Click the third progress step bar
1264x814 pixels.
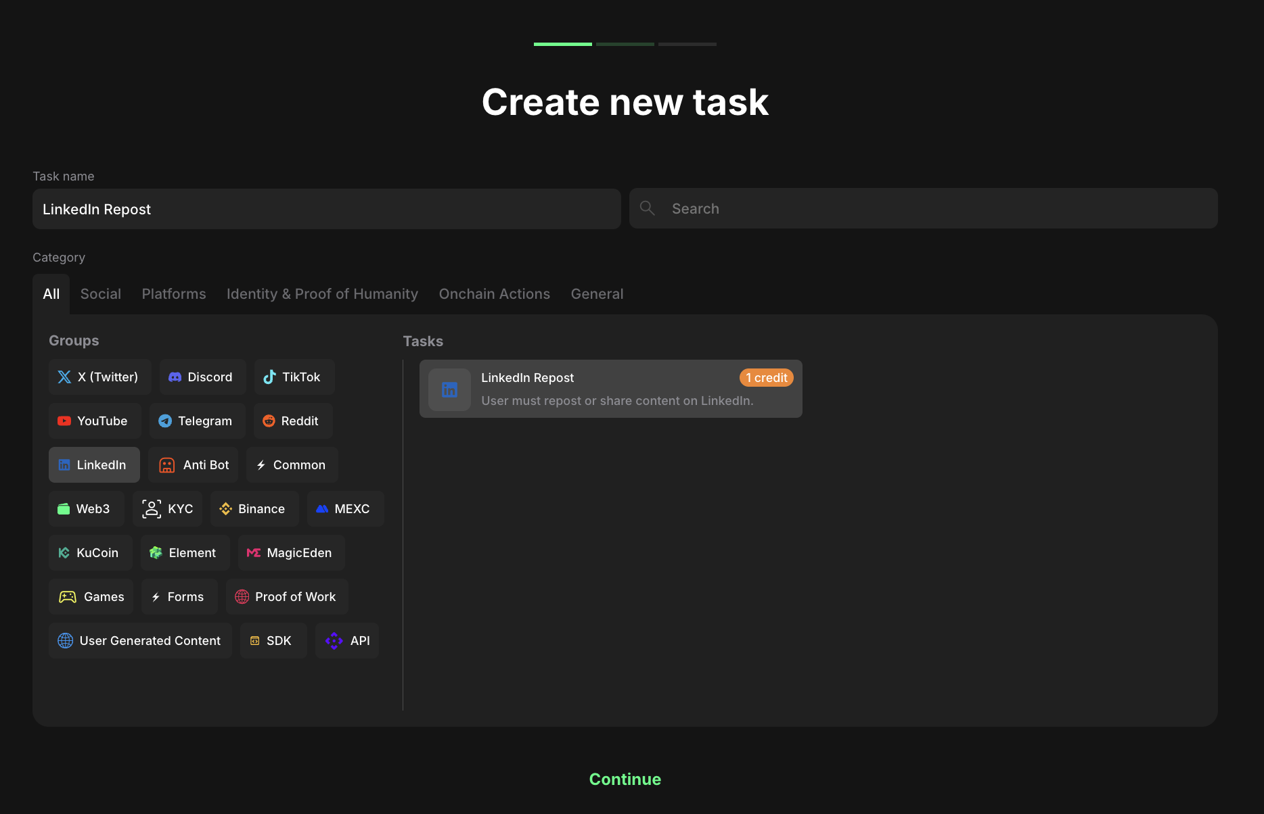pyautogui.click(x=687, y=45)
